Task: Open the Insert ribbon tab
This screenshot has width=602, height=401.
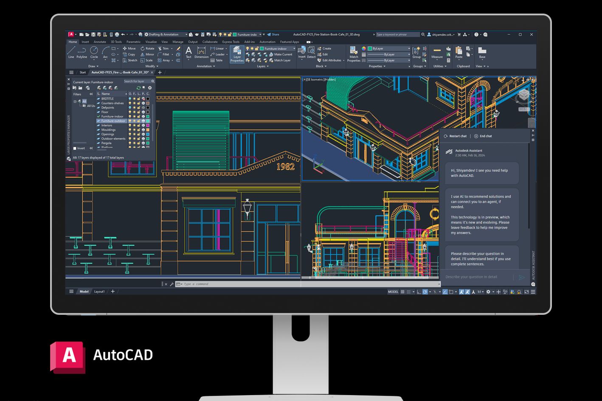Action: tap(85, 42)
